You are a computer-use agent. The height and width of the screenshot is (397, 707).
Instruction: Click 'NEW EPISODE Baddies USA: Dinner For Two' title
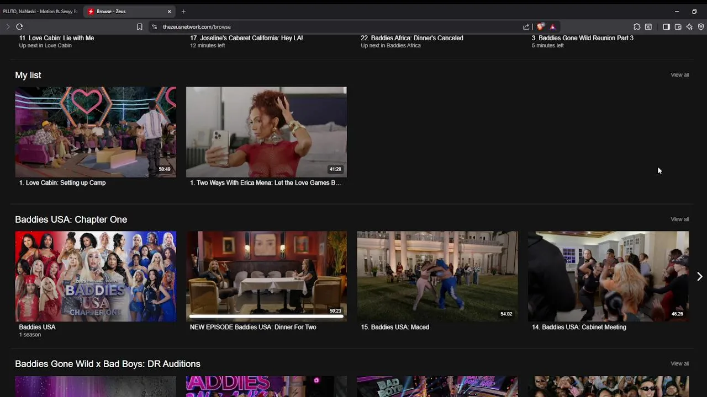point(253,327)
